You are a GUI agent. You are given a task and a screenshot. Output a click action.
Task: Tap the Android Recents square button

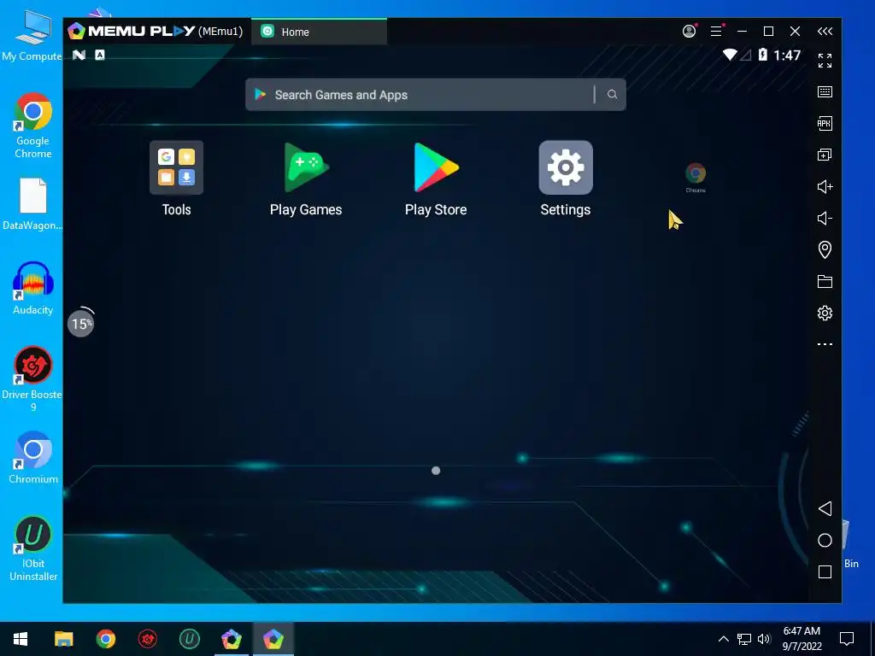pyautogui.click(x=825, y=571)
